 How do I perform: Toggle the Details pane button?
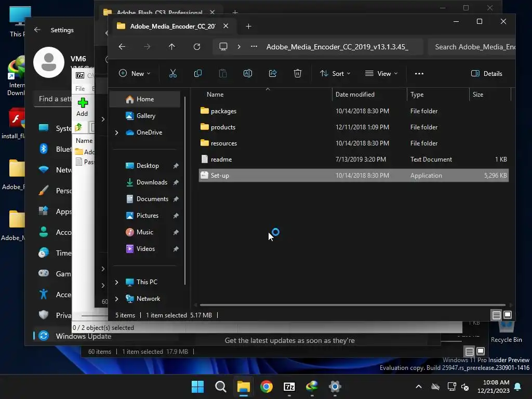pos(486,73)
